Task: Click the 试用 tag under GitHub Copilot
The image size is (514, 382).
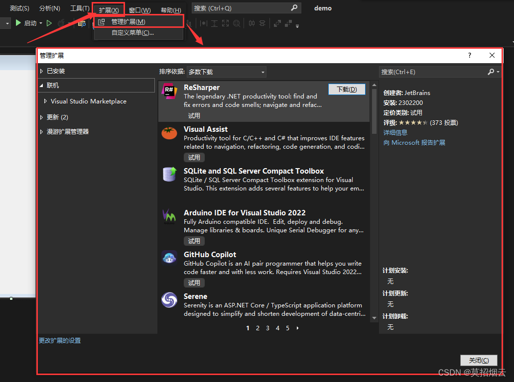Action: (x=194, y=283)
